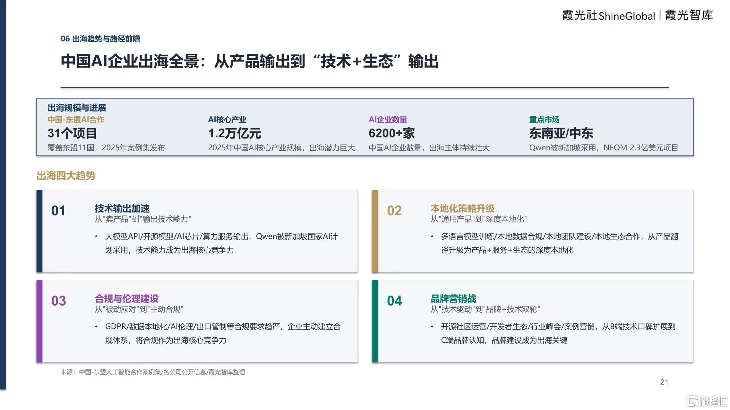Select the 合规与伦理建设 card title
Image resolution: width=730 pixels, height=410 pixels.
pyautogui.click(x=127, y=298)
